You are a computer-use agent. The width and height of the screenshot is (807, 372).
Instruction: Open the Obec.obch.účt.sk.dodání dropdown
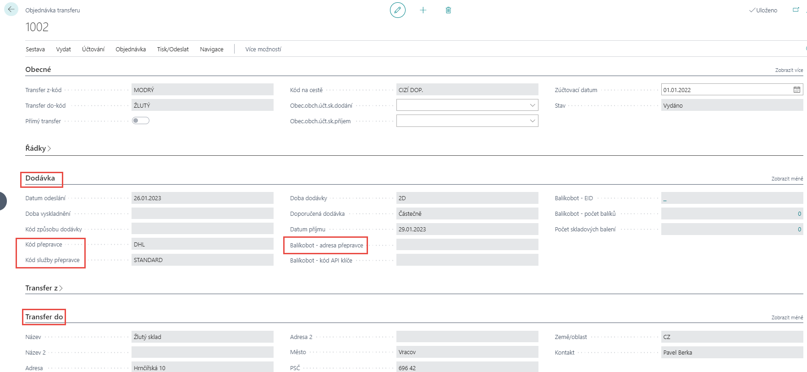(x=532, y=105)
